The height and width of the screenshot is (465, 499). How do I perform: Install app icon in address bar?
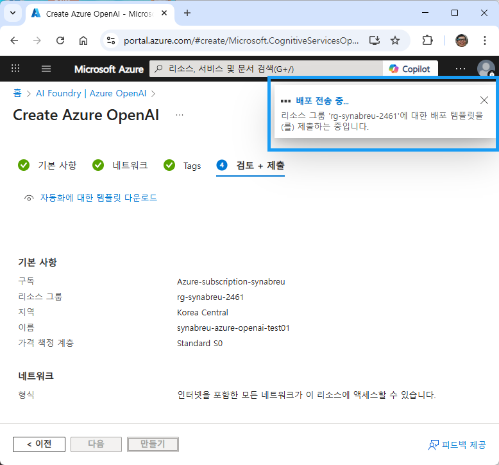pos(375,40)
